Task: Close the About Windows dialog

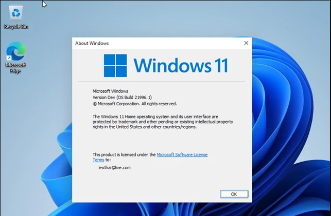Action: 246,43
